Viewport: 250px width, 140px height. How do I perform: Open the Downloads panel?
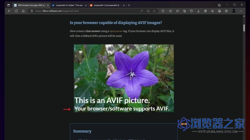(x=198, y=11)
